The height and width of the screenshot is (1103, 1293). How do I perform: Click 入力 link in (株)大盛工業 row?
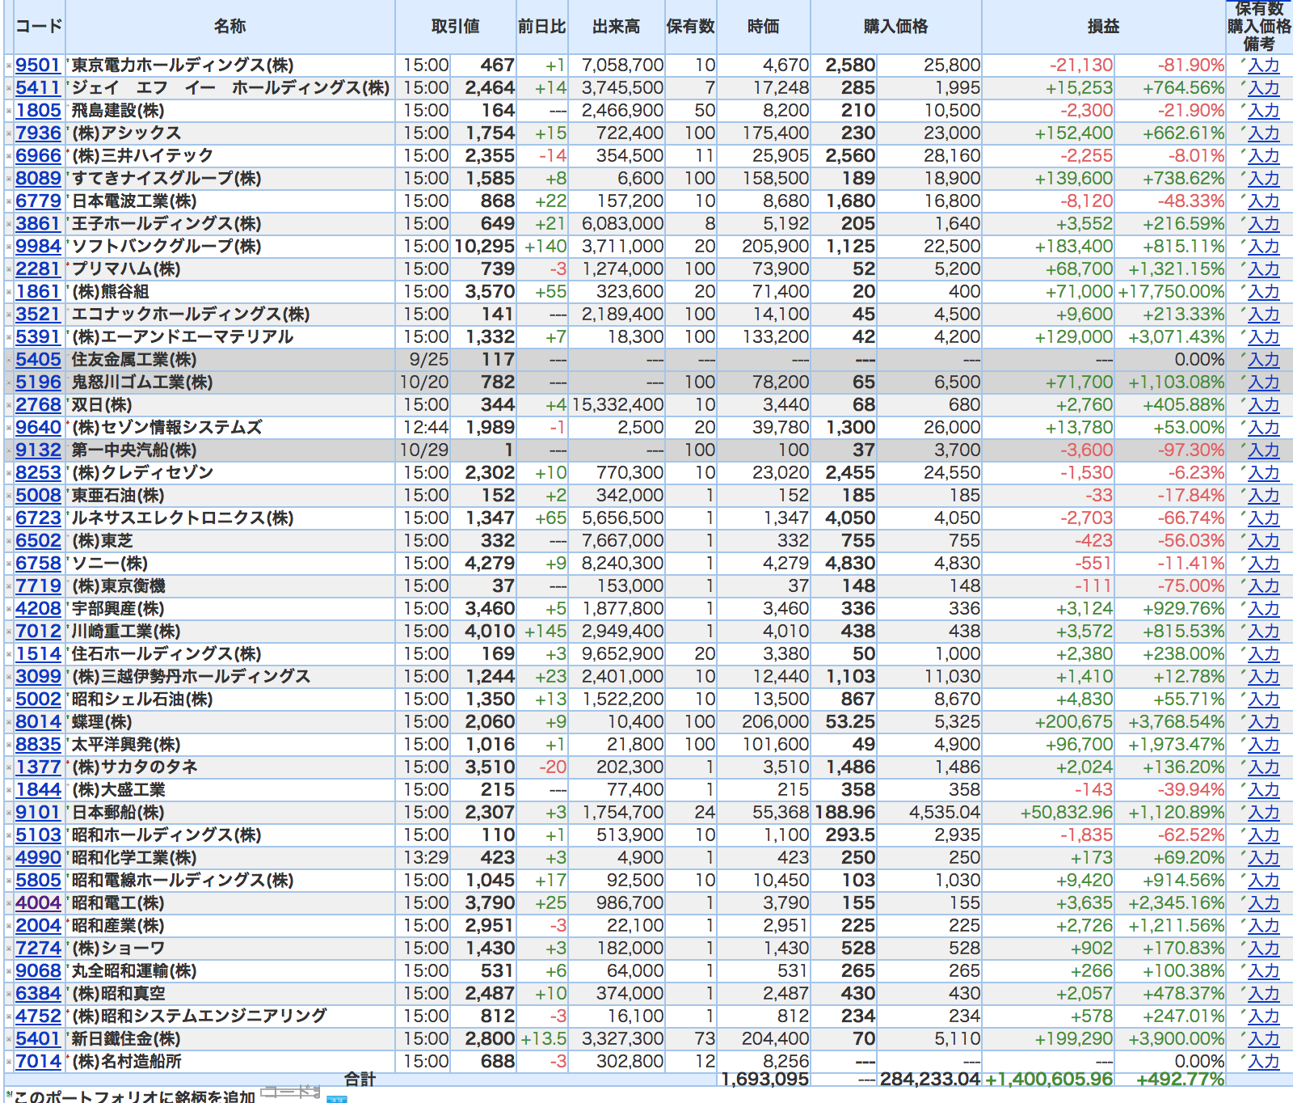(1264, 790)
